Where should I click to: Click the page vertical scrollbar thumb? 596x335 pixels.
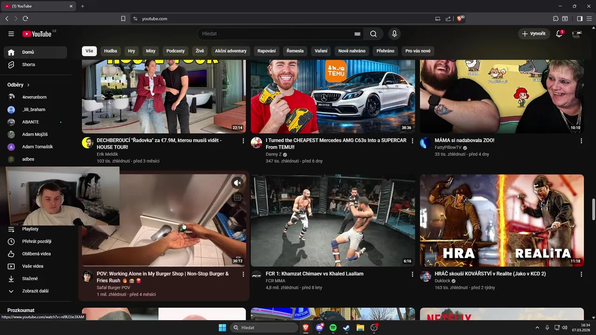(x=593, y=209)
